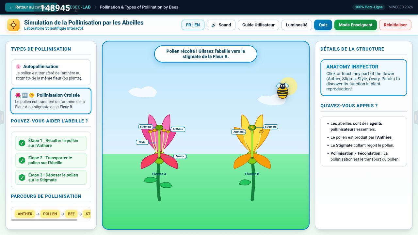Open the Guide Utilisateur
Viewport: 418px width, 235px height.
[258, 25]
